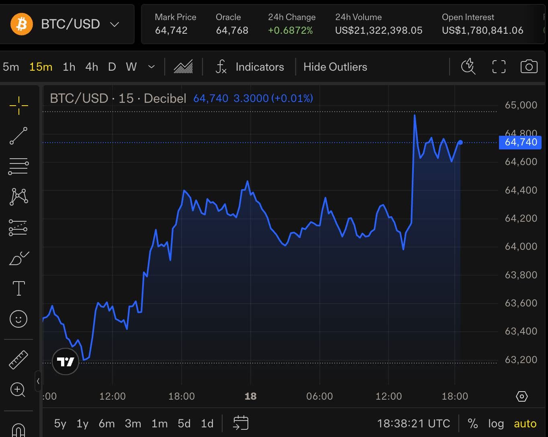548x437 pixels.
Task: Toggle the auto scale option
Action: click(x=525, y=424)
